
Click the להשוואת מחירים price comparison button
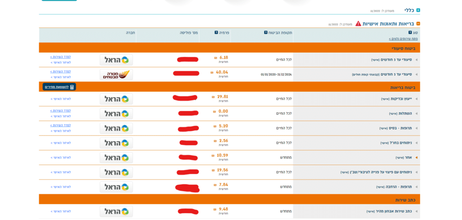59,87
